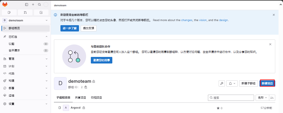Open the vision link

pos(203,20)
